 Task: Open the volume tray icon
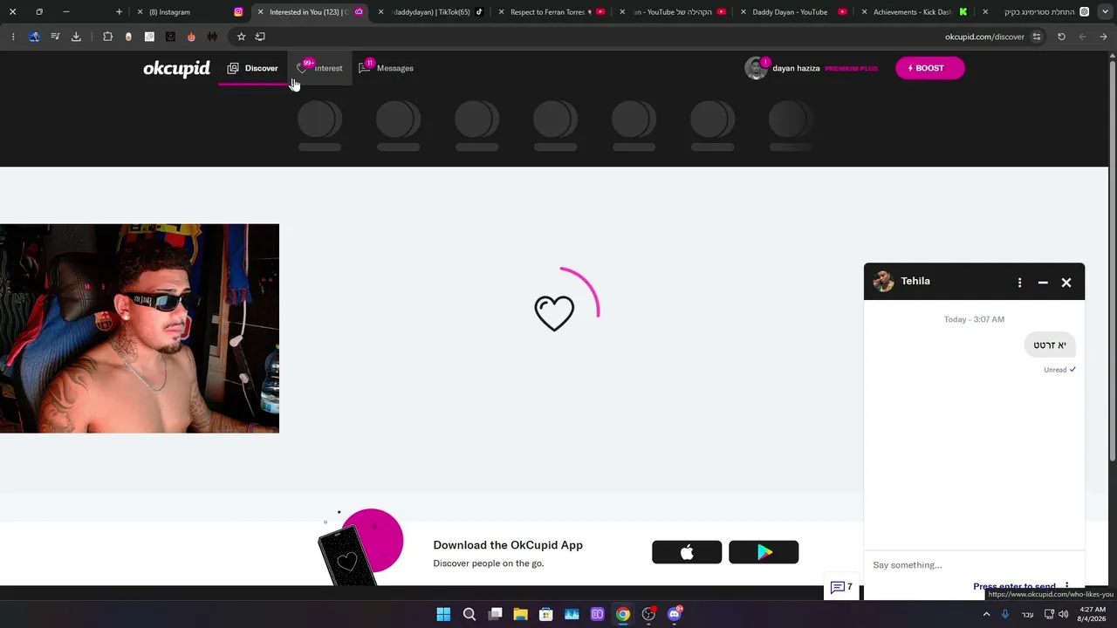(1063, 614)
